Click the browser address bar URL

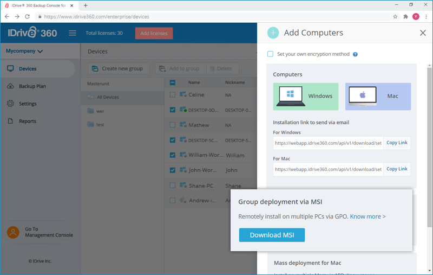(x=97, y=17)
